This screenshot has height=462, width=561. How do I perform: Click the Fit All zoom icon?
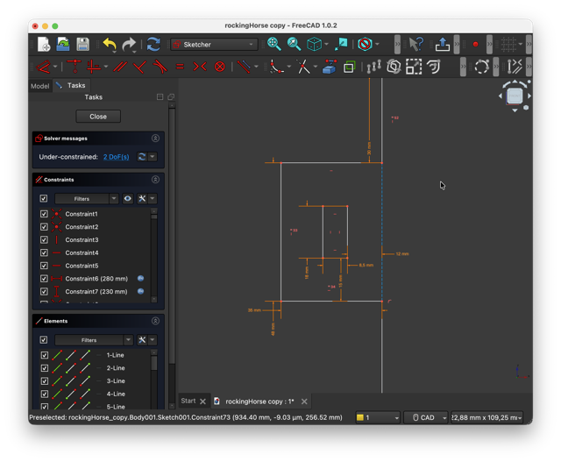pos(274,45)
